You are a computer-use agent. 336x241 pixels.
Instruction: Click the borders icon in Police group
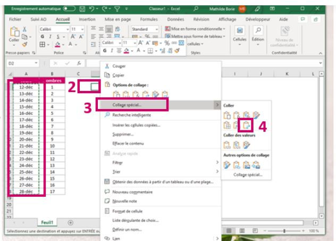(x=42, y=44)
